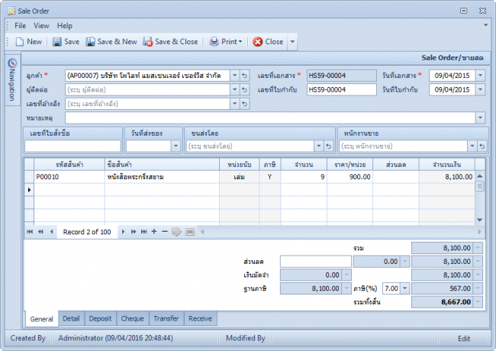Switch to the Deposit tab
The height and width of the screenshot is (351, 496).
coord(99,318)
